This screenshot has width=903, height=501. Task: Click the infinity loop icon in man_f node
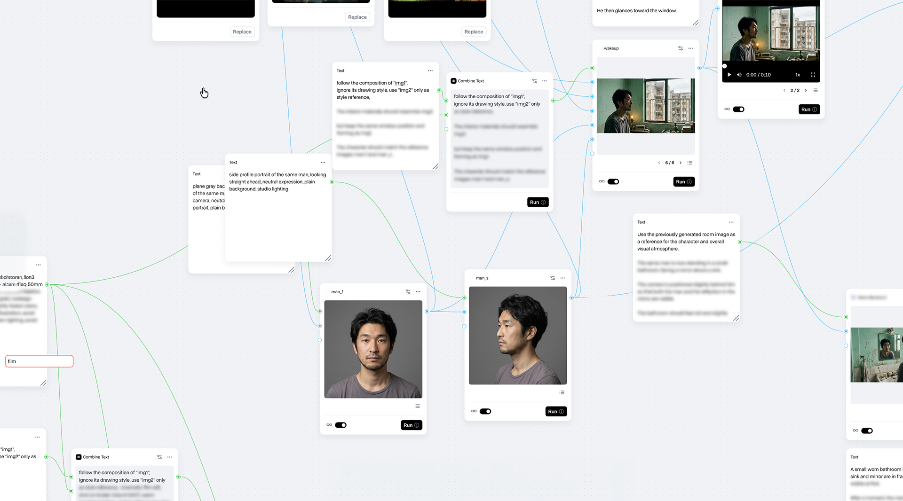(x=329, y=425)
